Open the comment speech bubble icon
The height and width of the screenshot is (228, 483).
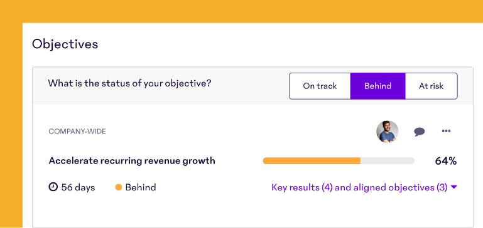click(x=419, y=132)
